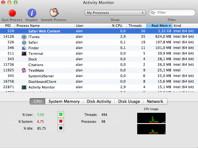Viewport: 198px width, 148px height.
Task: Click the black % Idle color swatch
Action: pyautogui.click(x=61, y=128)
